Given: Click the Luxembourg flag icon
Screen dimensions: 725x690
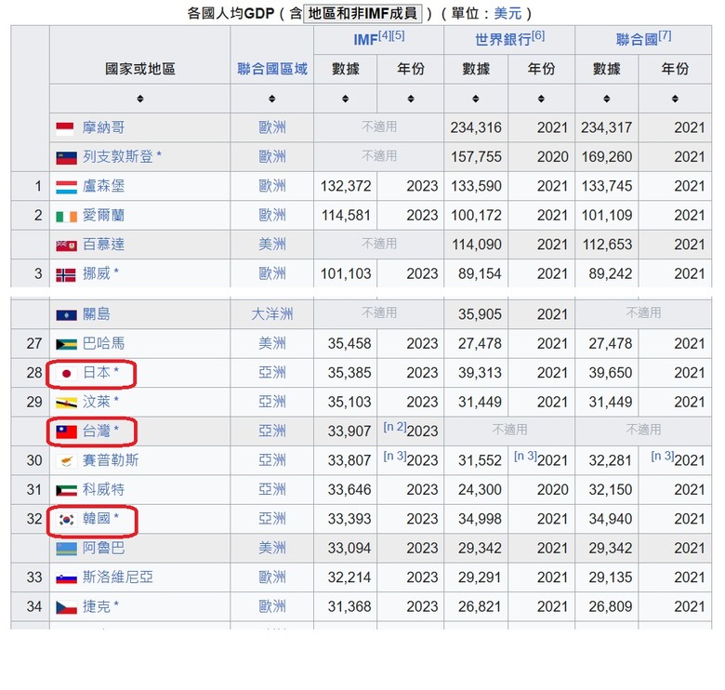Looking at the screenshot, I should pyautogui.click(x=66, y=187).
